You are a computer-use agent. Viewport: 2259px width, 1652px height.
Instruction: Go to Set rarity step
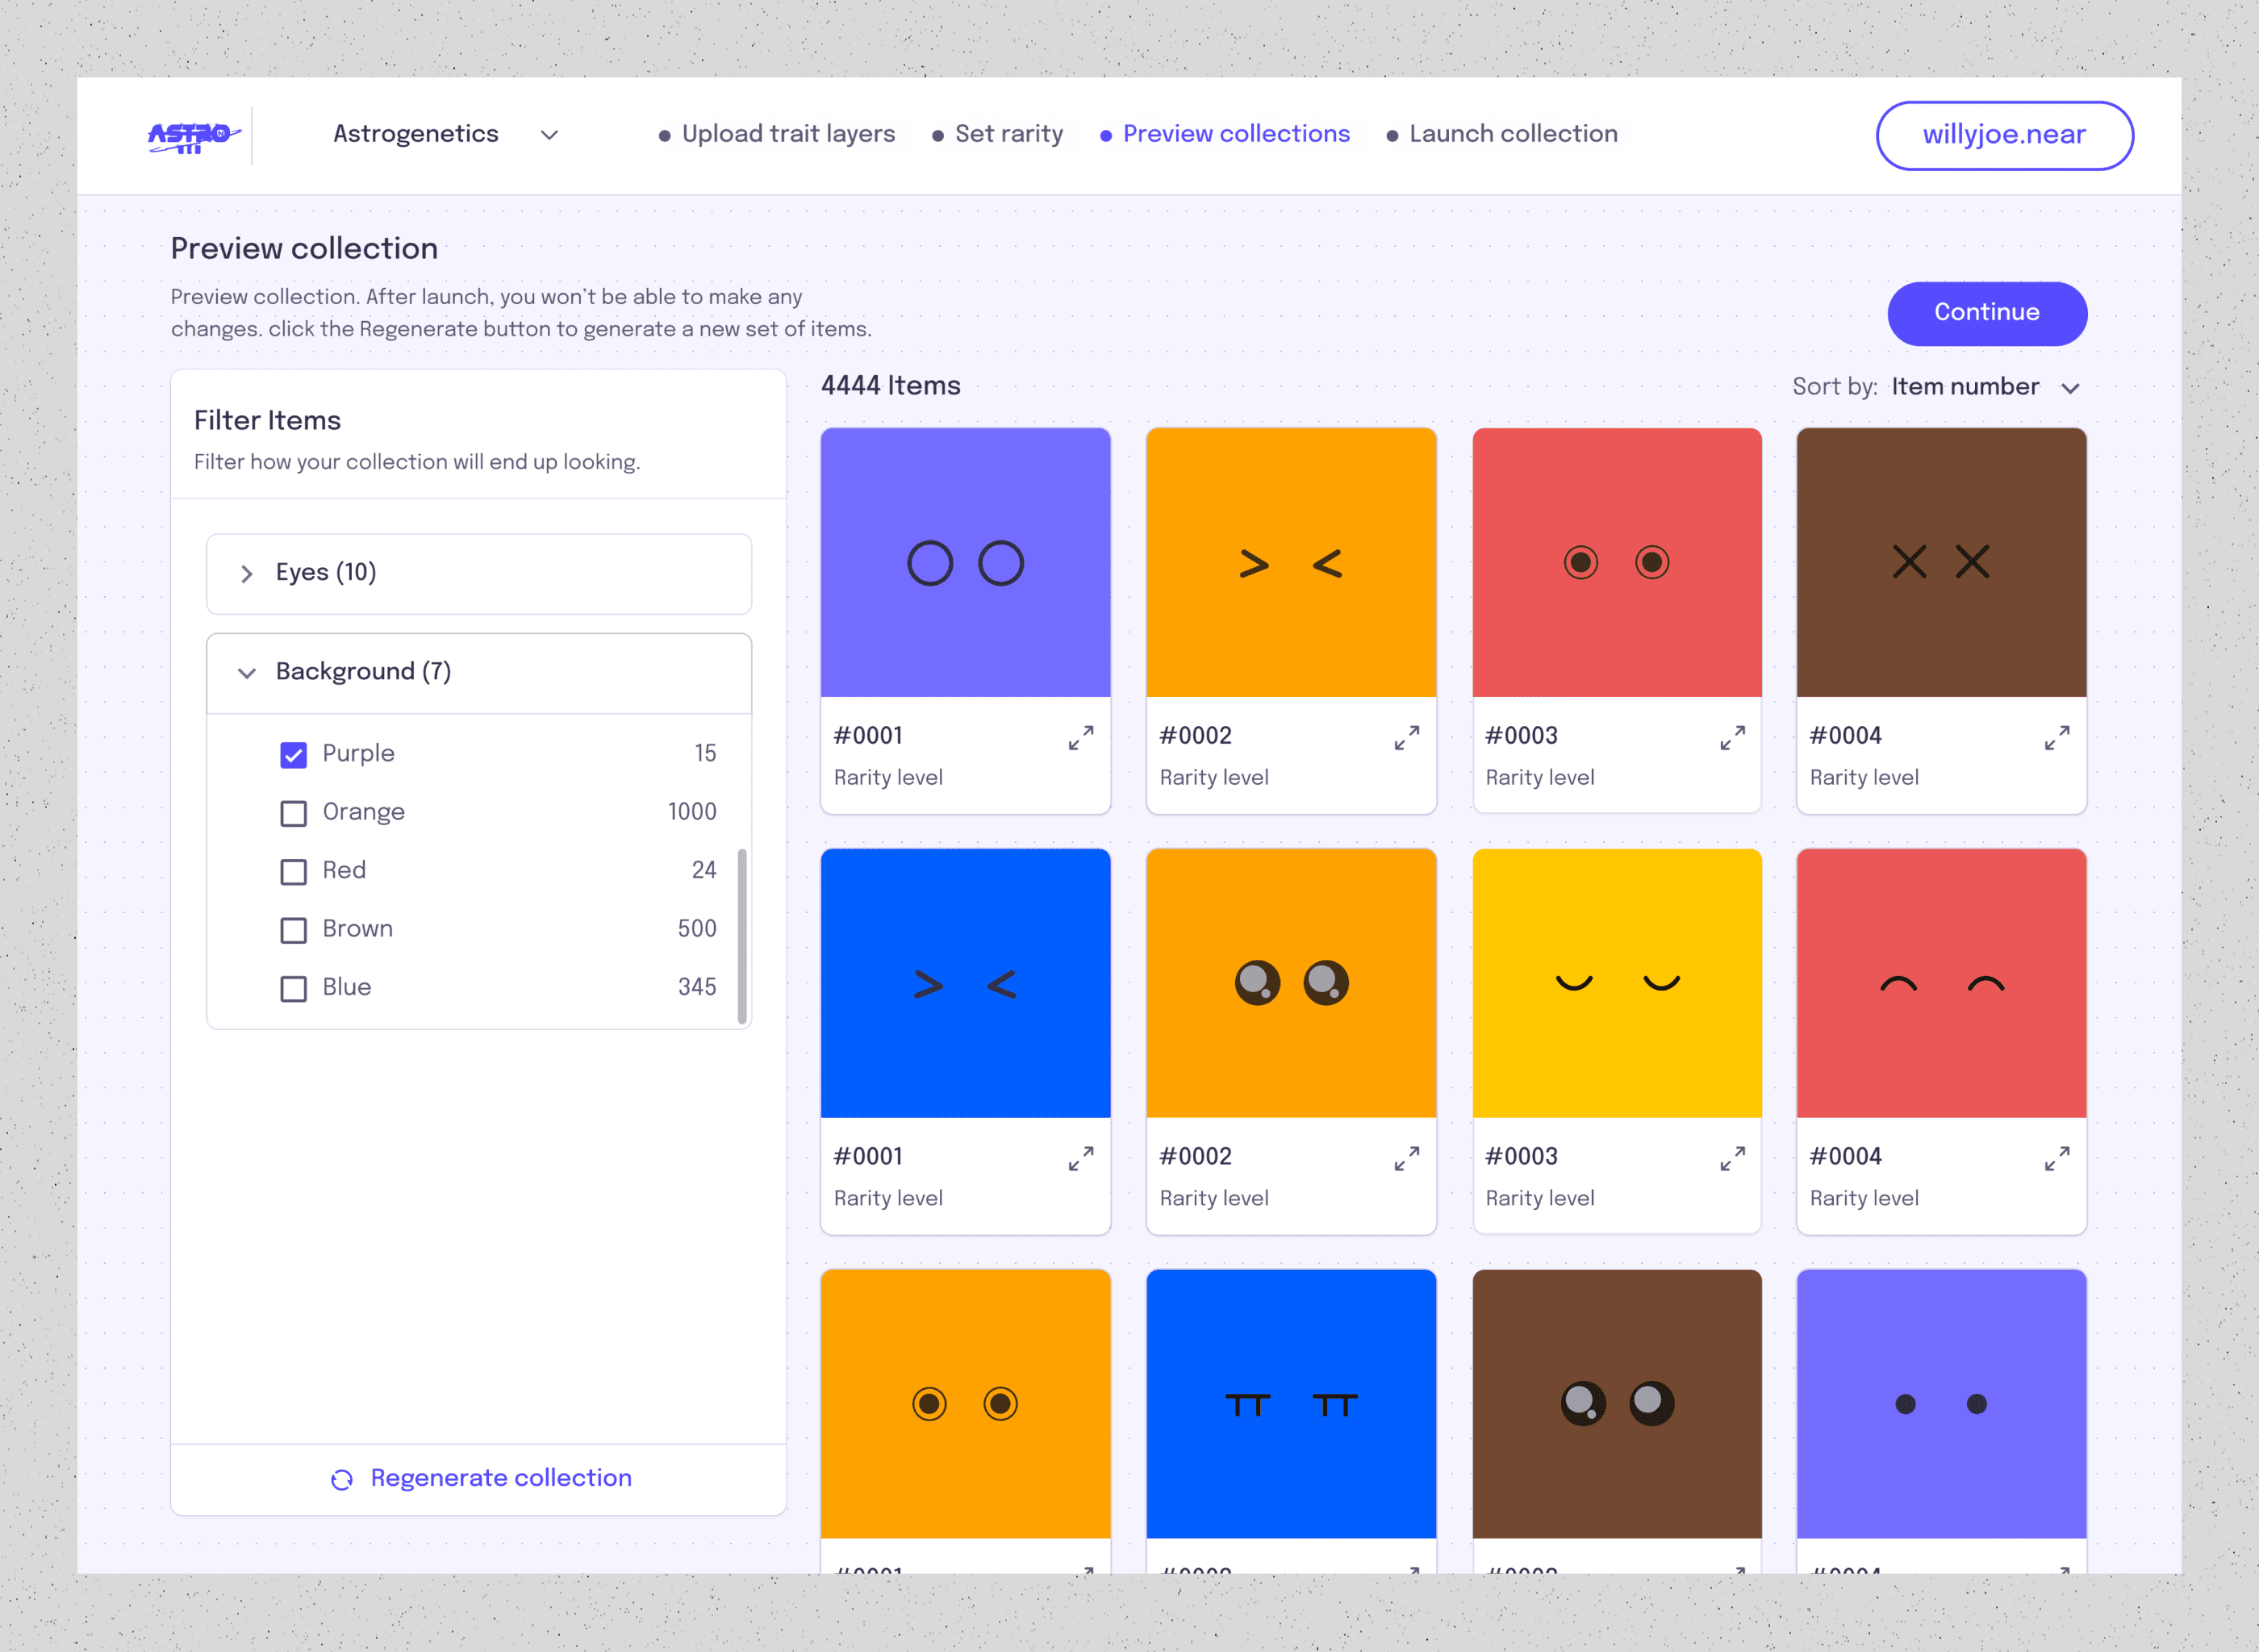(x=1008, y=134)
